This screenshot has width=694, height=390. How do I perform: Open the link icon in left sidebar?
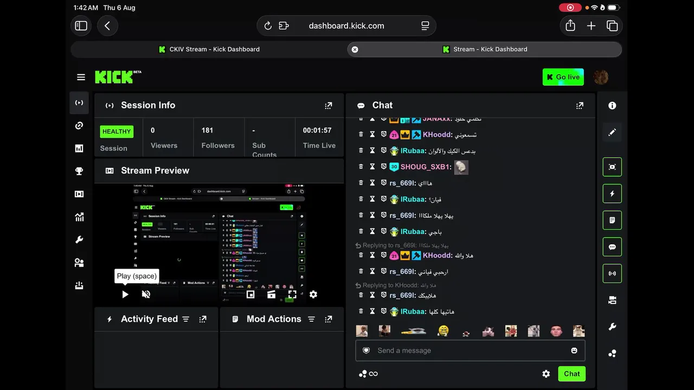79,126
